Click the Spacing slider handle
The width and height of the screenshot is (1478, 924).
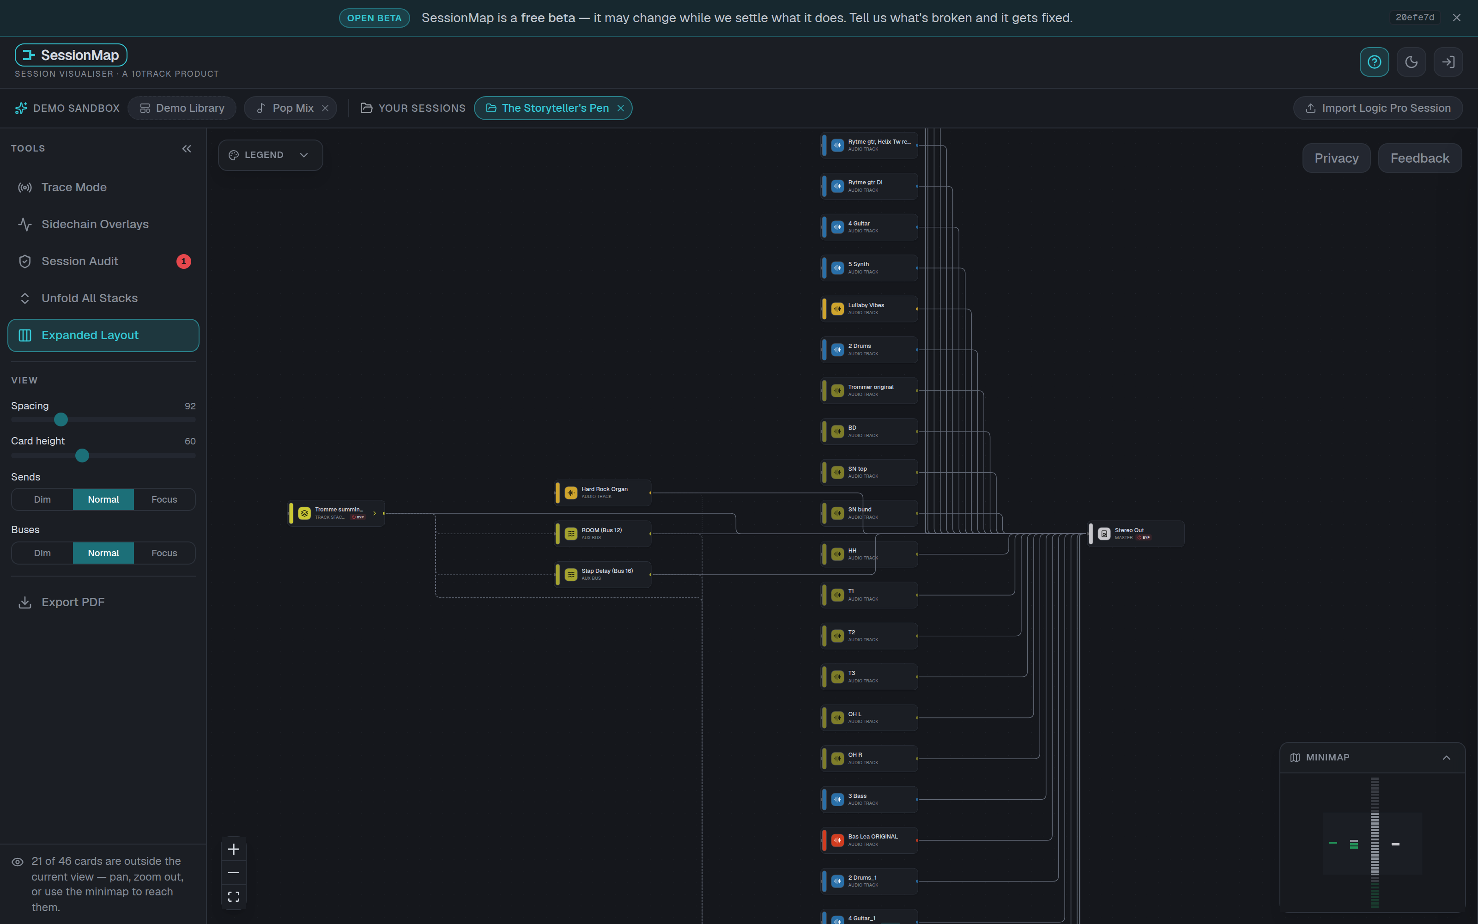[x=61, y=420]
